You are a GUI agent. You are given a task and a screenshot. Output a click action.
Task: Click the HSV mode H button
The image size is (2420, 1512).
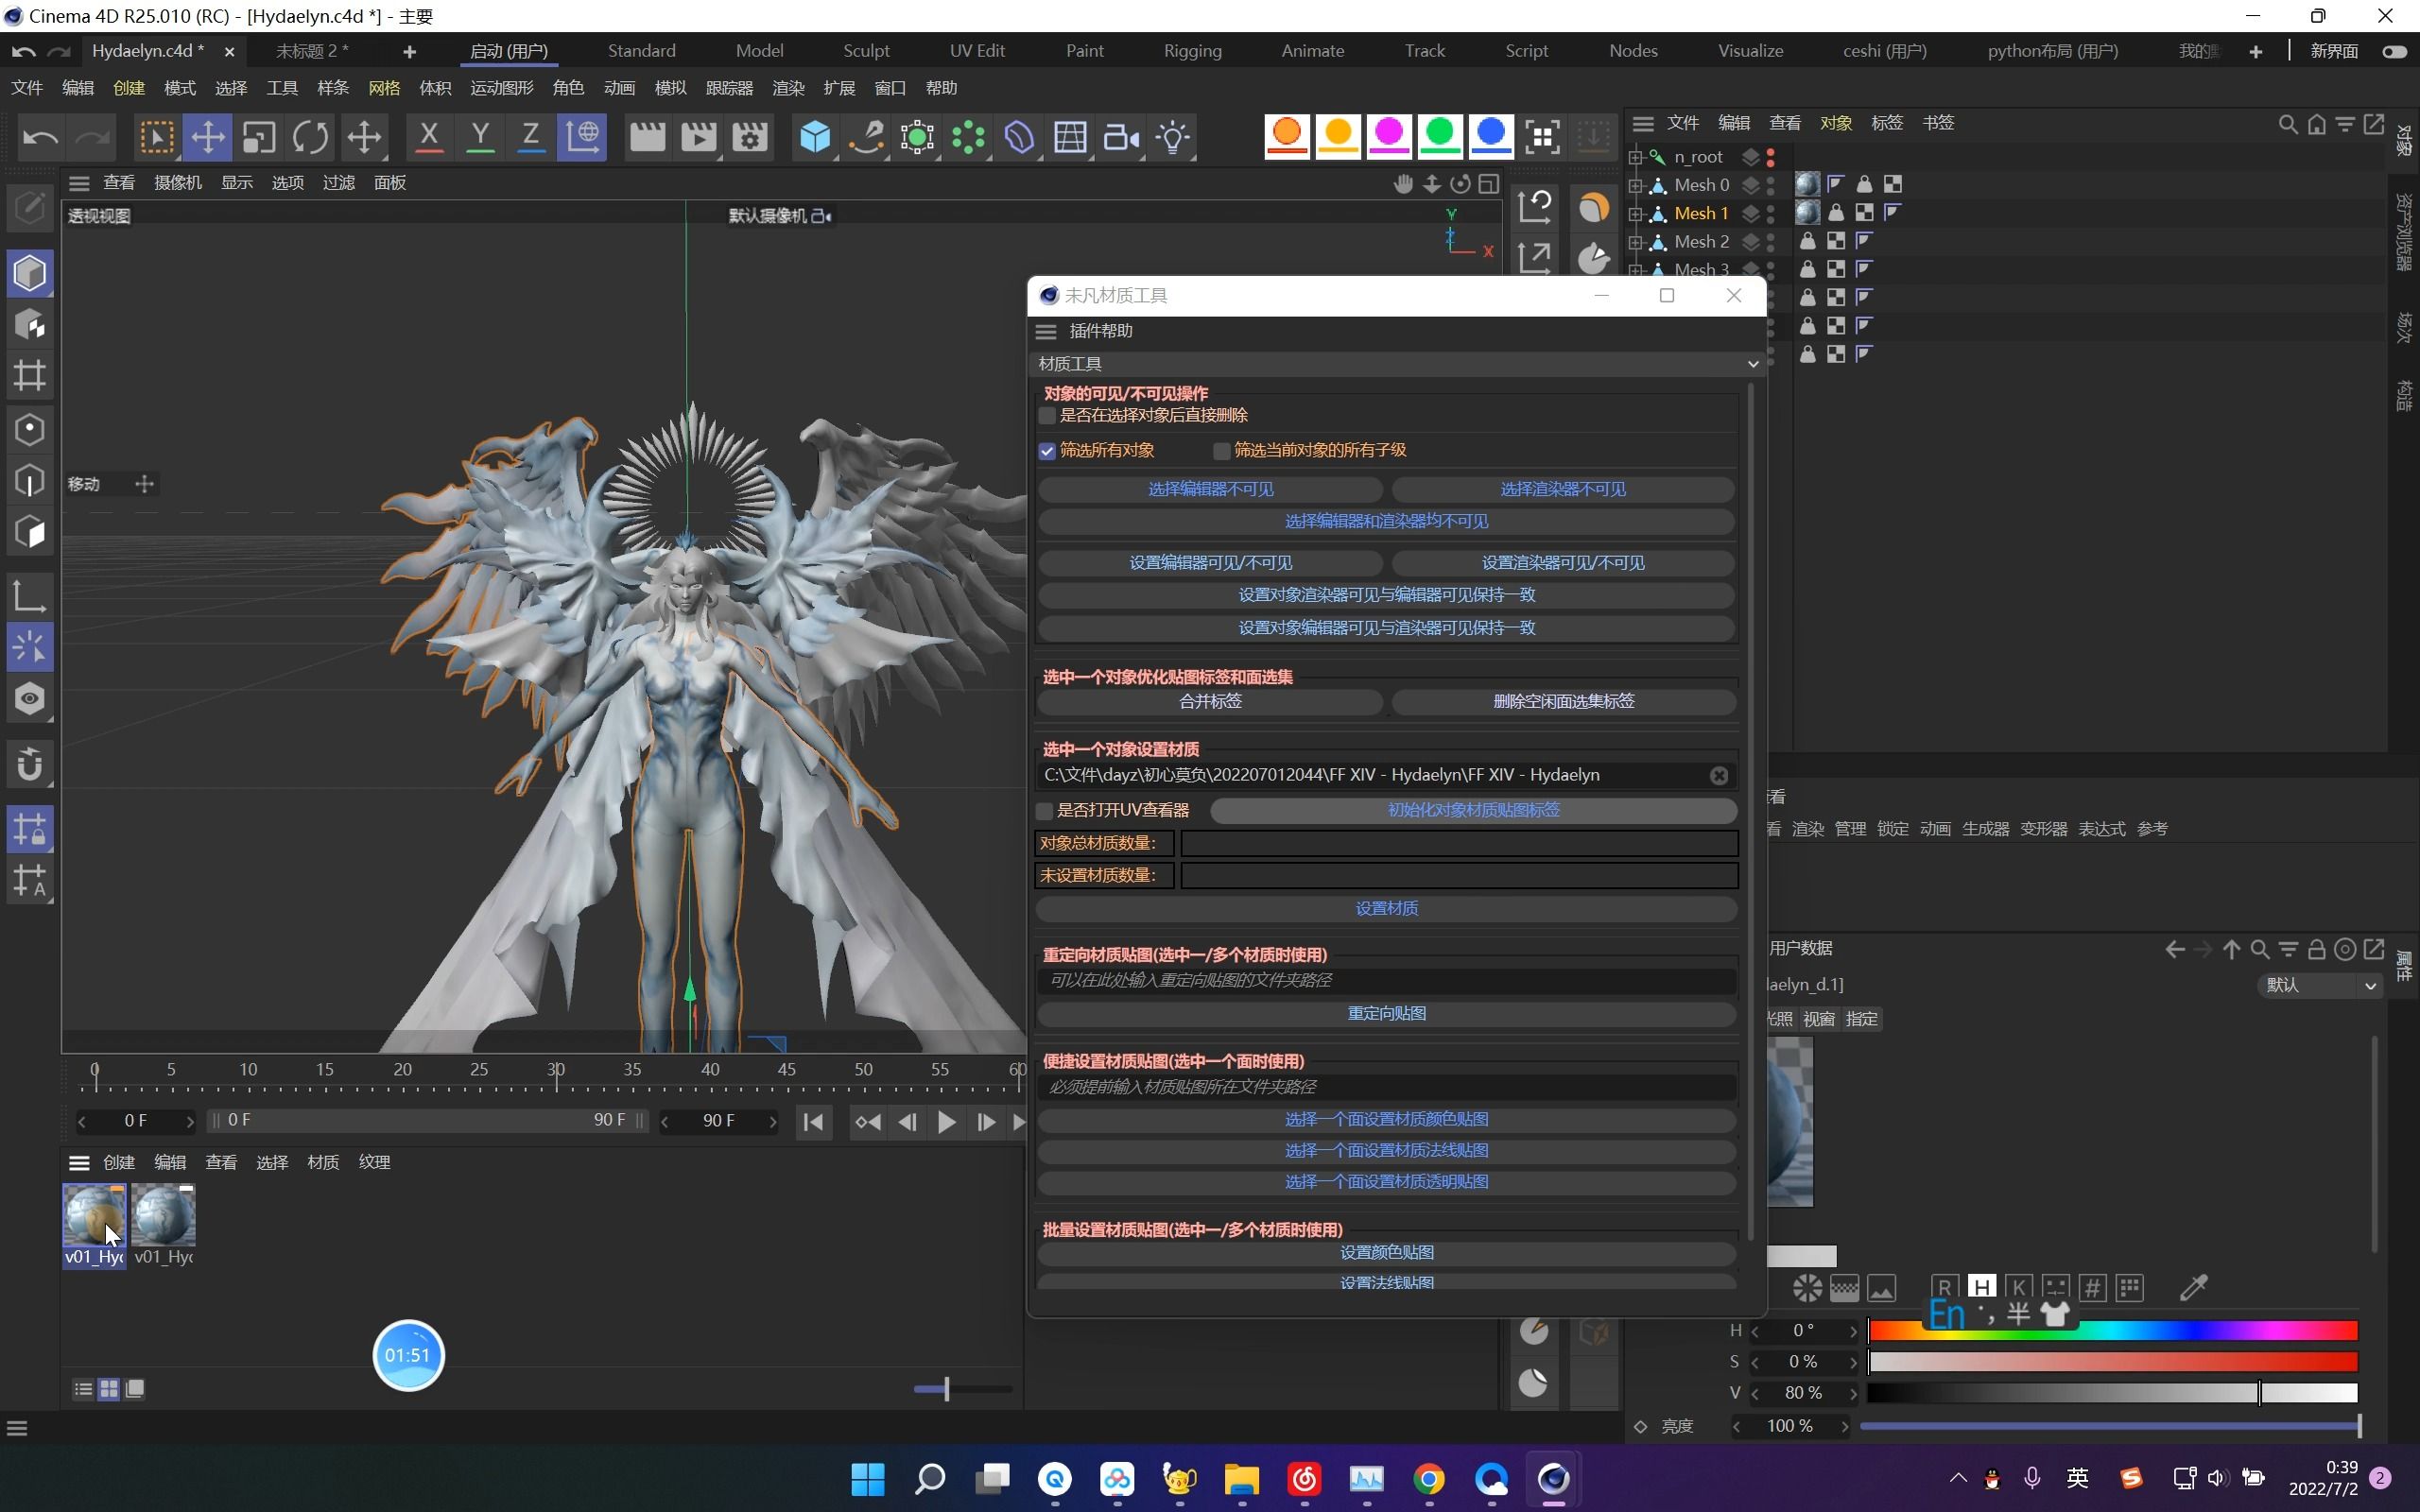pos(1981,1287)
